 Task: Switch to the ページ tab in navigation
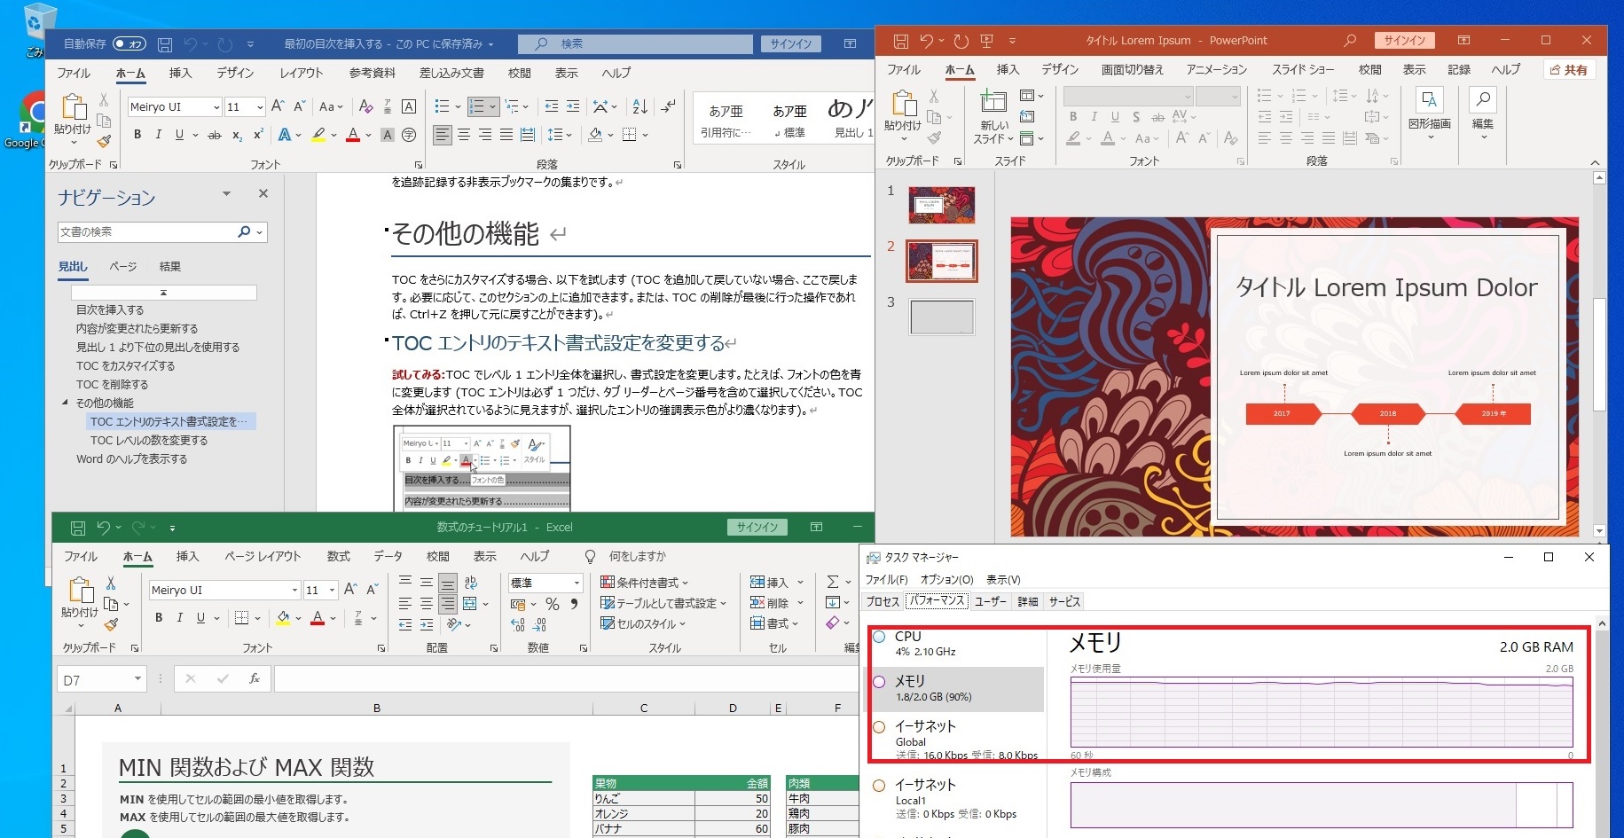(x=122, y=266)
